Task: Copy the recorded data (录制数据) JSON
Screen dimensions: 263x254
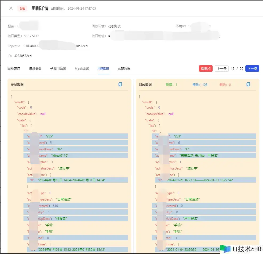Action: pyautogui.click(x=120, y=84)
